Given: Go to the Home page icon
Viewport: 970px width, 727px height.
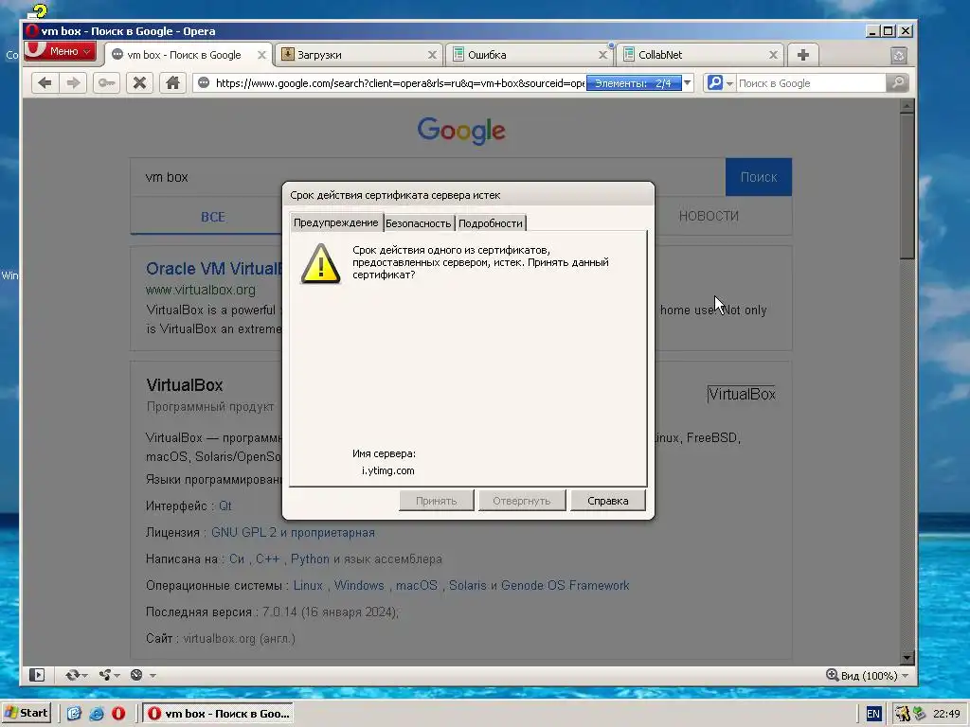Looking at the screenshot, I should pos(172,83).
